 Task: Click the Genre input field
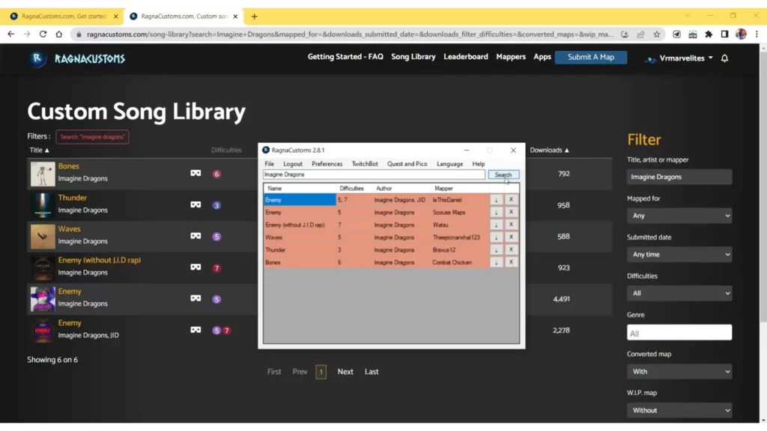679,333
